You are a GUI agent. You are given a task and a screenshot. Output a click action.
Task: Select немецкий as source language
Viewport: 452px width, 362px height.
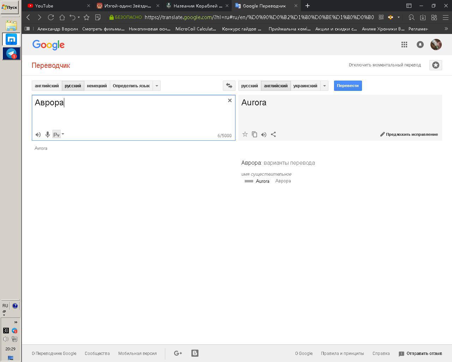[x=97, y=86]
